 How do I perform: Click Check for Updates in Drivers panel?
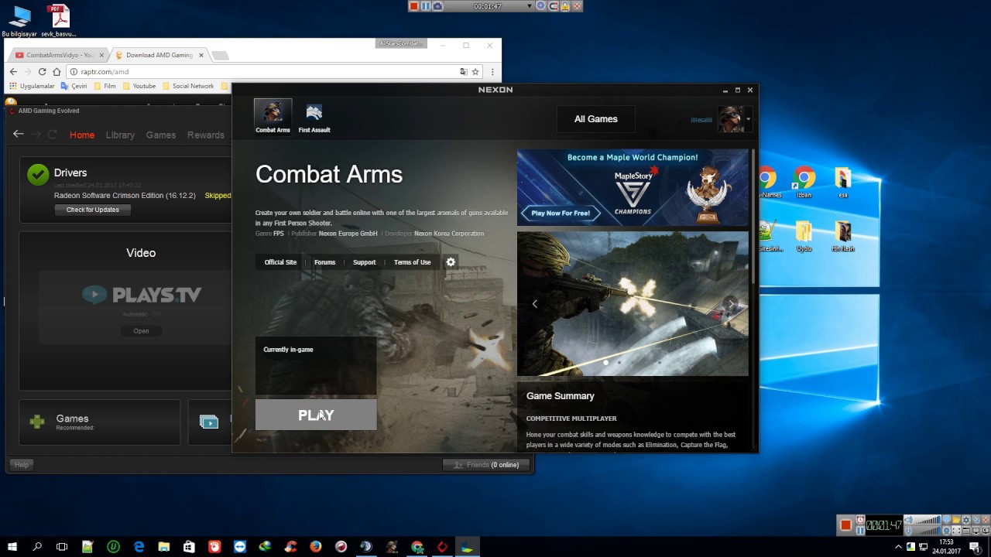pos(93,210)
